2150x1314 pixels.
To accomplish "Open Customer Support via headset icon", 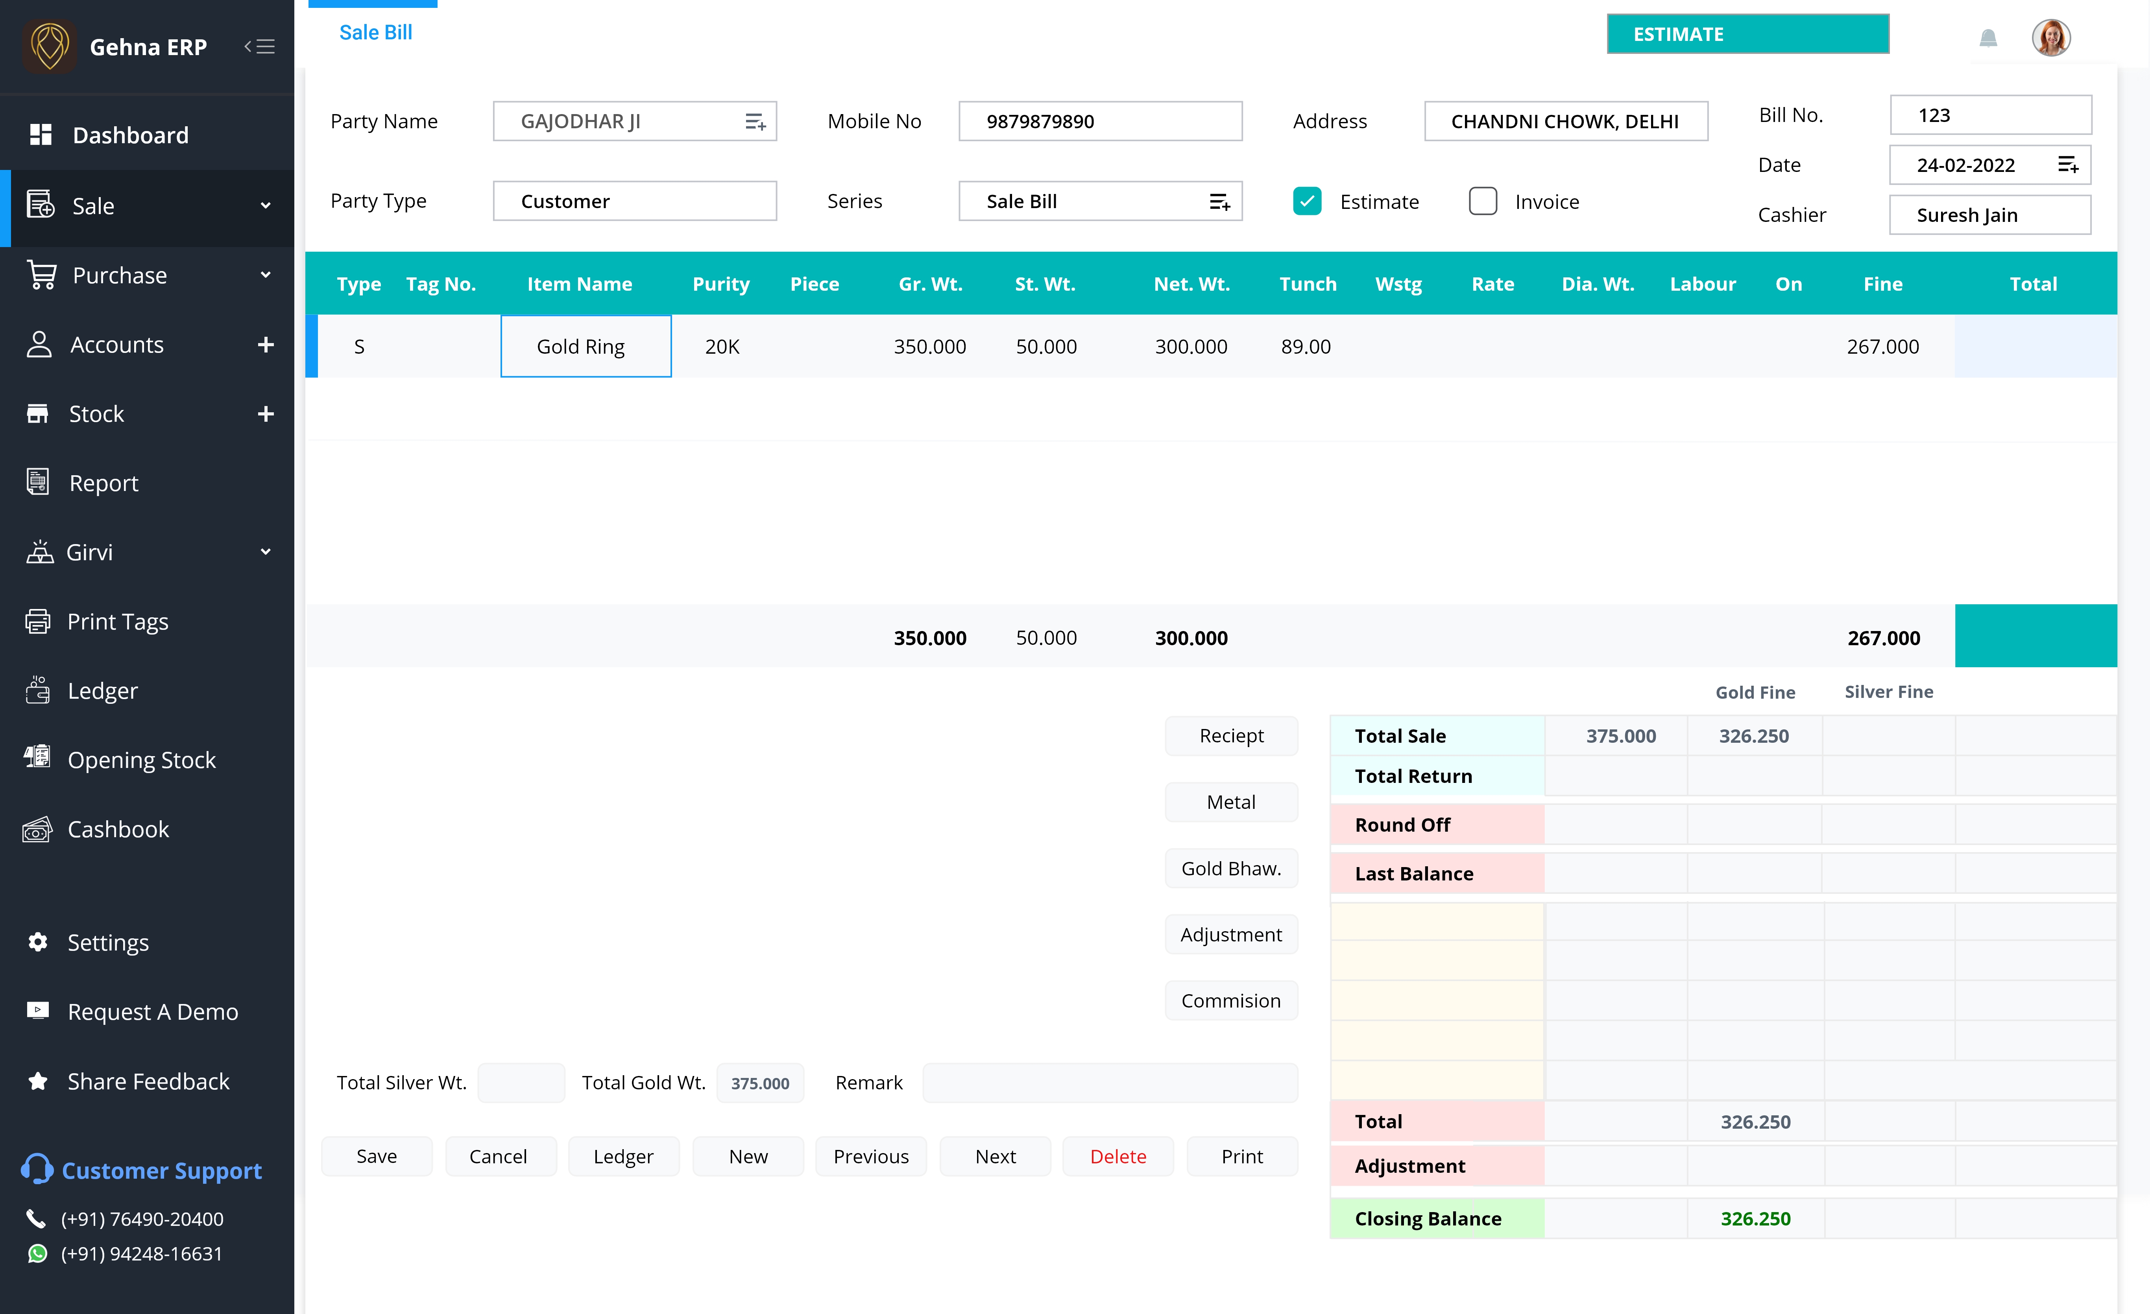I will (x=37, y=1170).
